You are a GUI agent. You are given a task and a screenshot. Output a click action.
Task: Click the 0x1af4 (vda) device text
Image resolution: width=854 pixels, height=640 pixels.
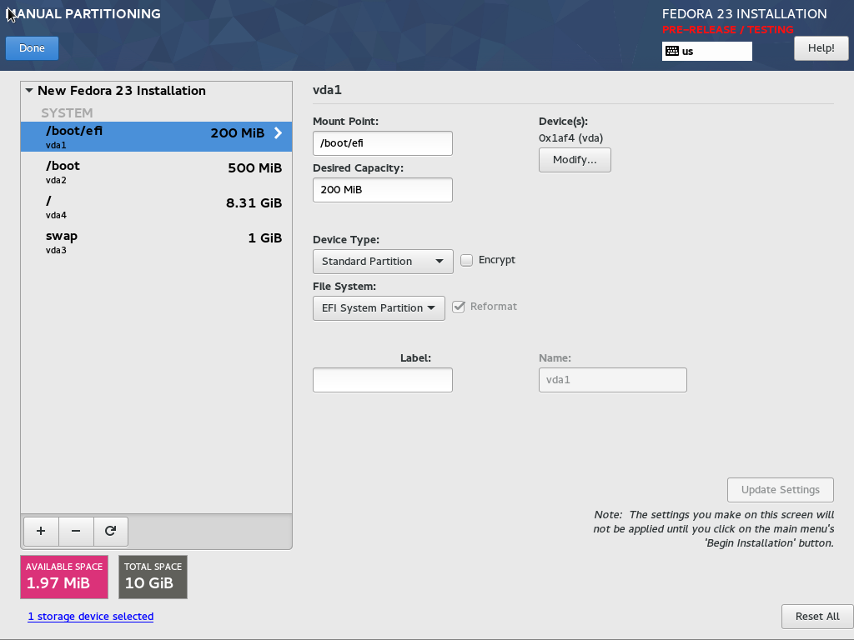click(x=570, y=138)
